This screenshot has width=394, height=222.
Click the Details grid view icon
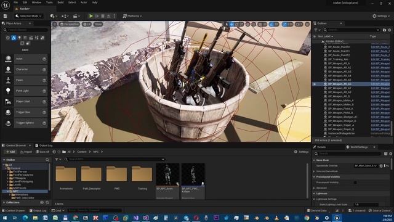click(386, 154)
